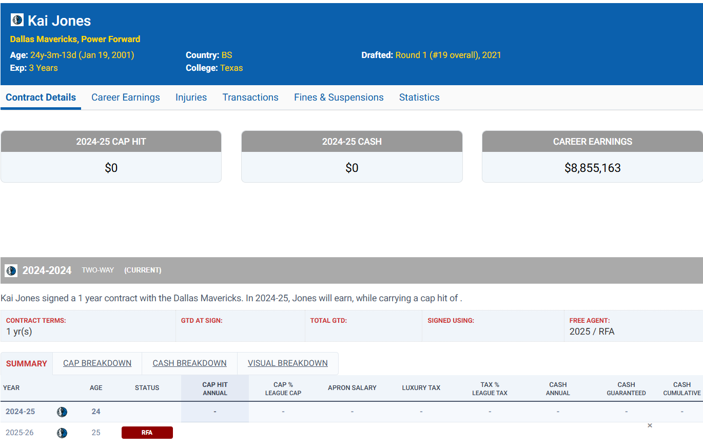
Task: Follow the Dallas Mavericks, Power Forward link
Action: point(75,39)
